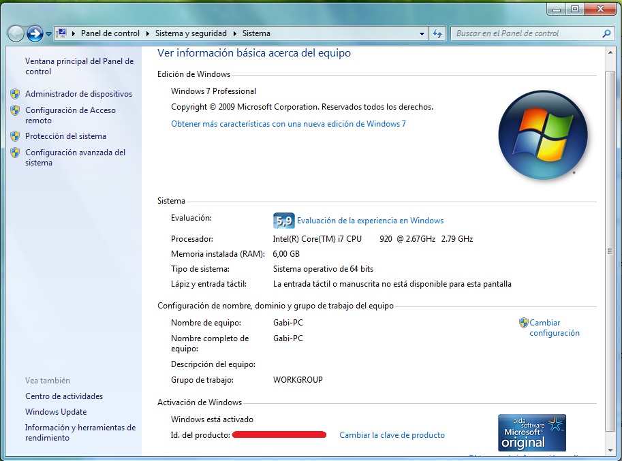The height and width of the screenshot is (461, 622).
Task: Click the Microsoft software original badge
Action: 532,432
